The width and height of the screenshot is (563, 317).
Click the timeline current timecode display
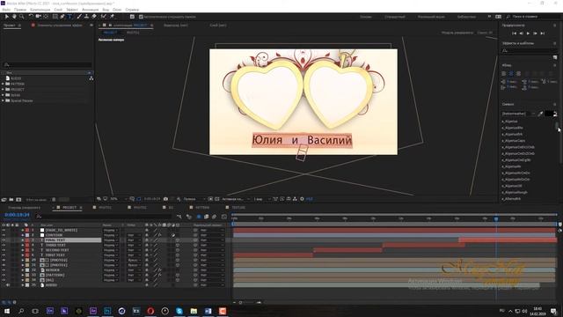[x=17, y=215]
